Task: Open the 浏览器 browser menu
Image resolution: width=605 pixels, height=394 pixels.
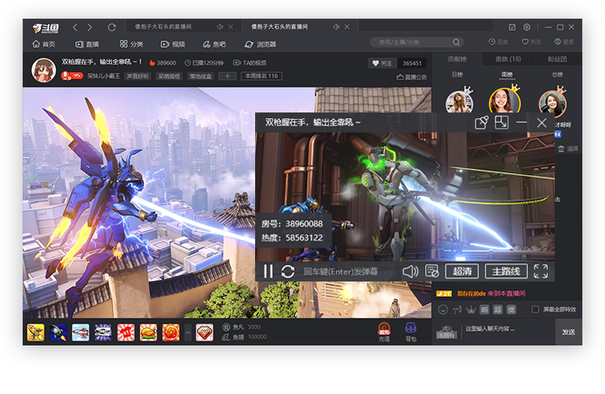Action: [261, 44]
